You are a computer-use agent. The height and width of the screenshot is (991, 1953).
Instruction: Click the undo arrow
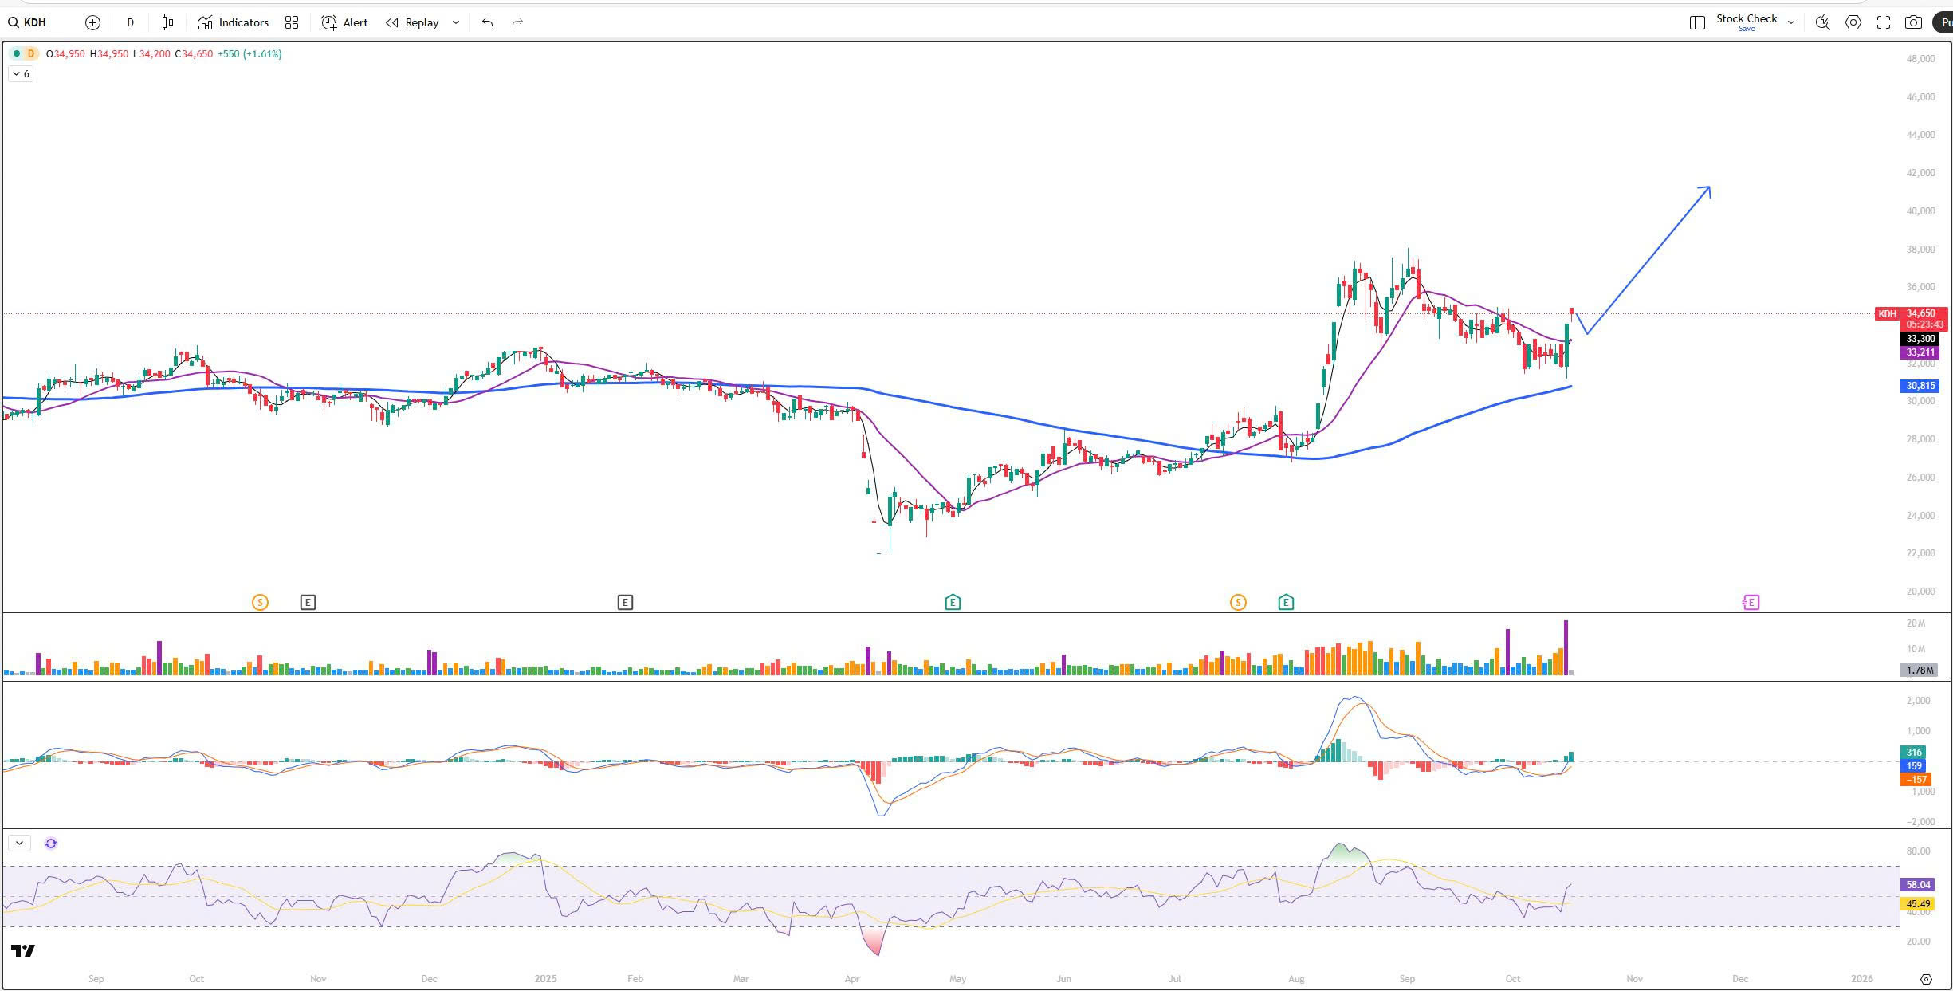tap(487, 22)
